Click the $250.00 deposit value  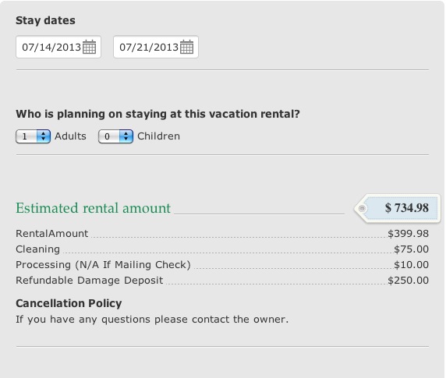(408, 281)
